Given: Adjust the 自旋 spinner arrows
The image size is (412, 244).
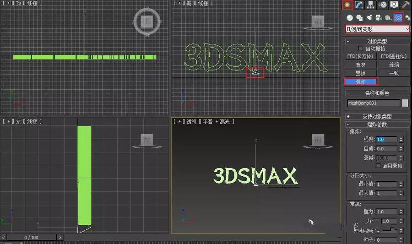Looking at the screenshot, I should click(401, 149).
